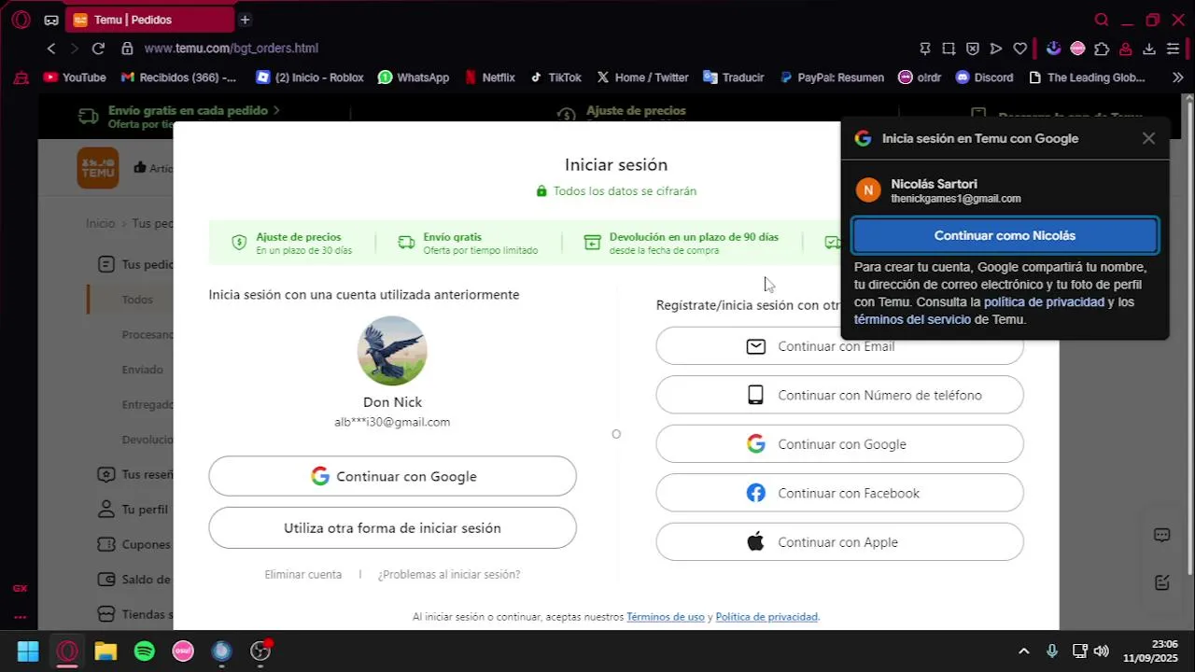Open política de privacidad in Google popup

coord(1044,302)
